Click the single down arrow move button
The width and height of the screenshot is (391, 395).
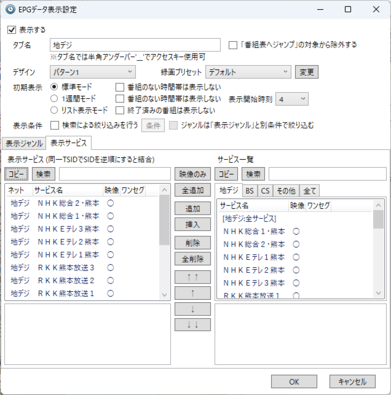193,309
